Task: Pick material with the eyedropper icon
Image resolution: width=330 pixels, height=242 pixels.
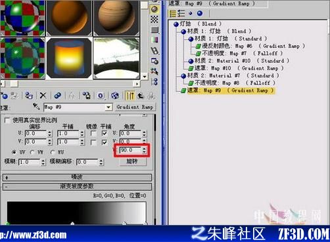Action: 36,107
